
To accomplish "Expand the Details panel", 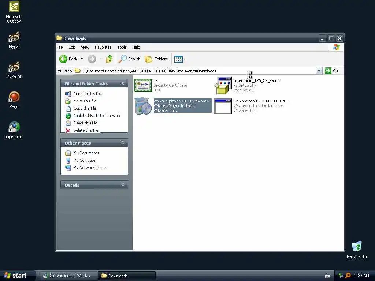I will pyautogui.click(x=123, y=185).
